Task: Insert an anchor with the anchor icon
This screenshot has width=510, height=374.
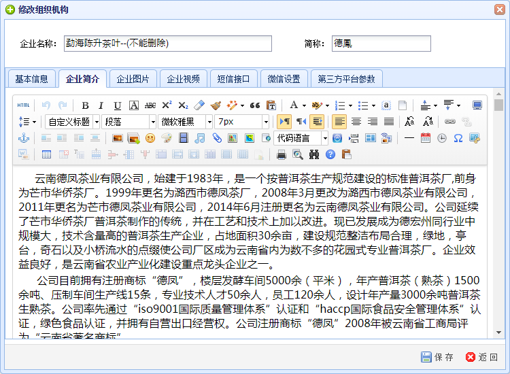Action: pyautogui.click(x=24, y=138)
